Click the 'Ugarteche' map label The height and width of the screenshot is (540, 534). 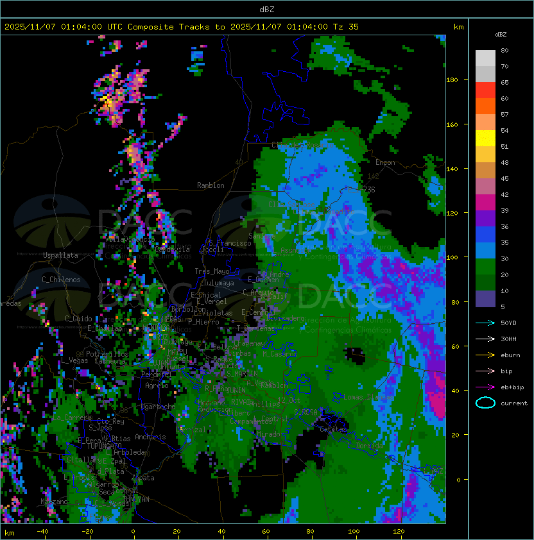coord(158,407)
